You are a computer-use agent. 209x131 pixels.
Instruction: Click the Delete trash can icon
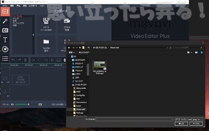click(25, 60)
